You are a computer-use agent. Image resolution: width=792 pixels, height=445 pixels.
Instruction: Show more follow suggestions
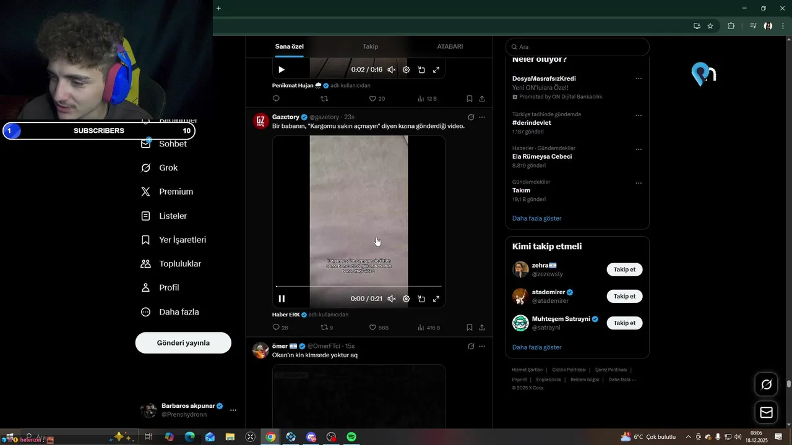click(536, 347)
